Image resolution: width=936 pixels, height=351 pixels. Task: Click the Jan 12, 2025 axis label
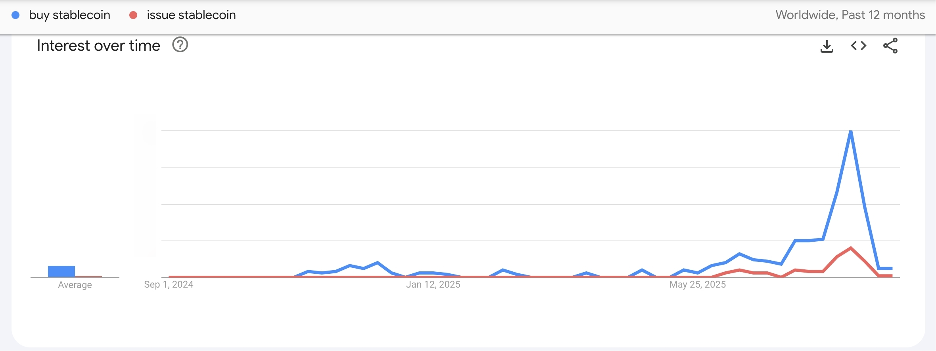(x=433, y=284)
